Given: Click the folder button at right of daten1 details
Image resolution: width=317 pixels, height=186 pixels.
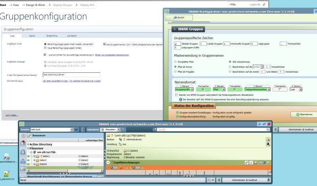Looking at the screenshot, I should (268, 139).
